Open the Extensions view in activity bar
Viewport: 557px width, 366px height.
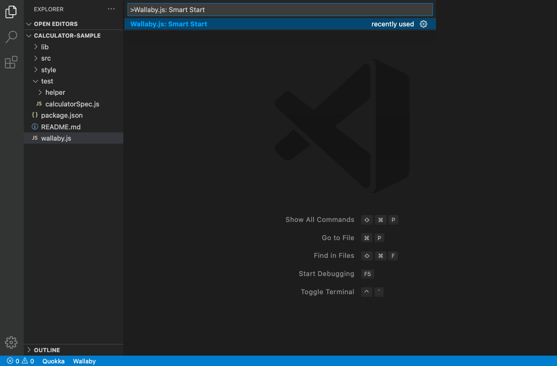point(11,62)
